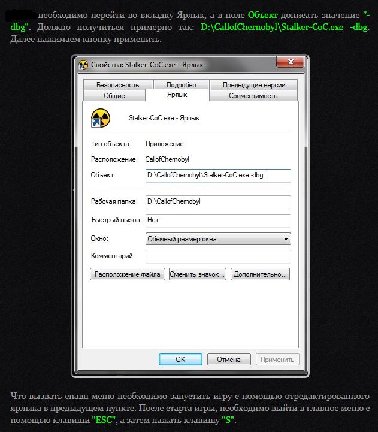
Task: Open the Подробно tab
Action: [x=182, y=85]
